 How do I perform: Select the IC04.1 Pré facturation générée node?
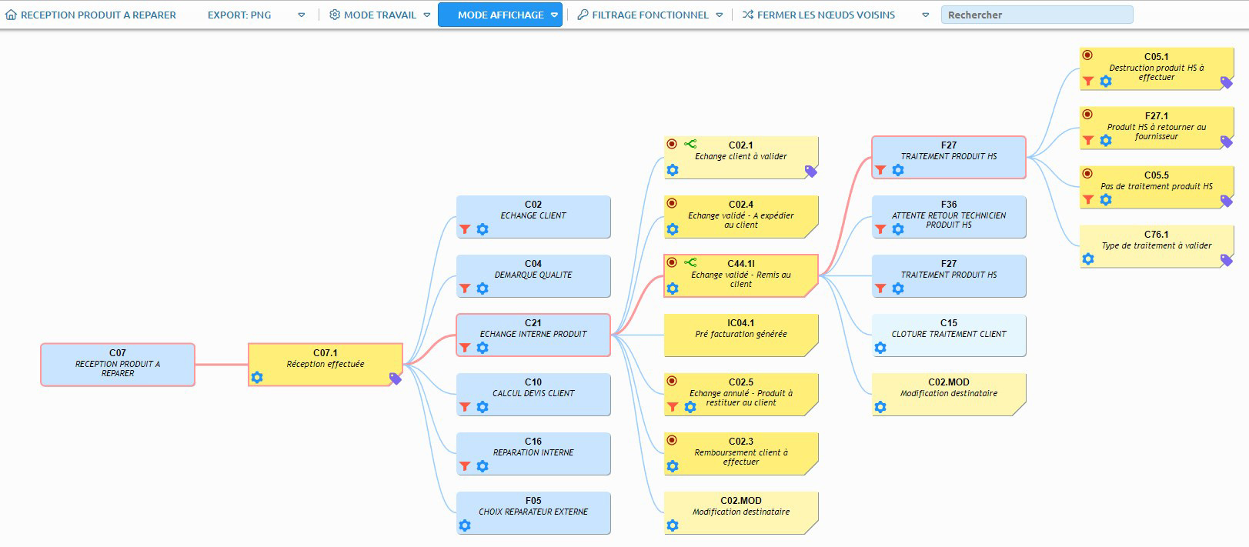[741, 335]
